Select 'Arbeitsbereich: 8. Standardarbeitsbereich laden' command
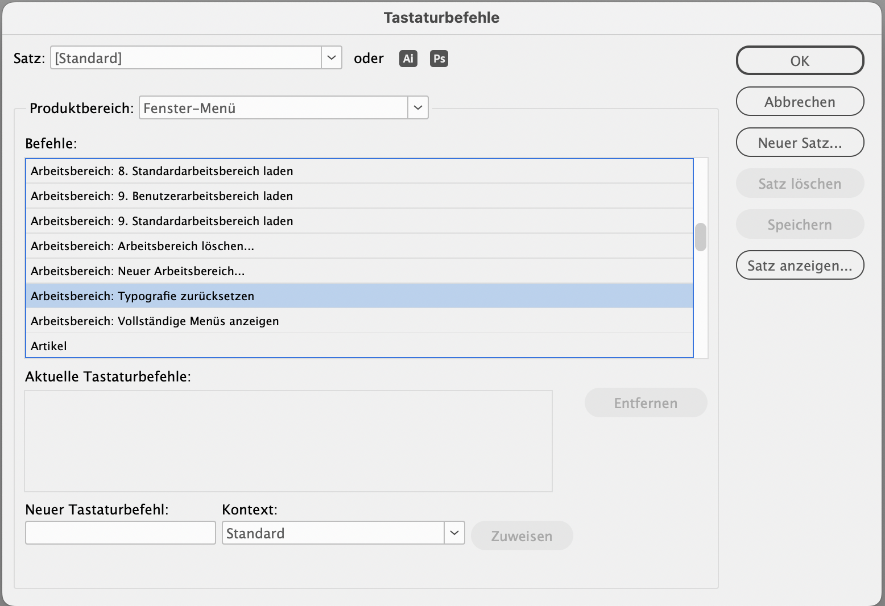Screen dimensions: 885x606 point(162,171)
